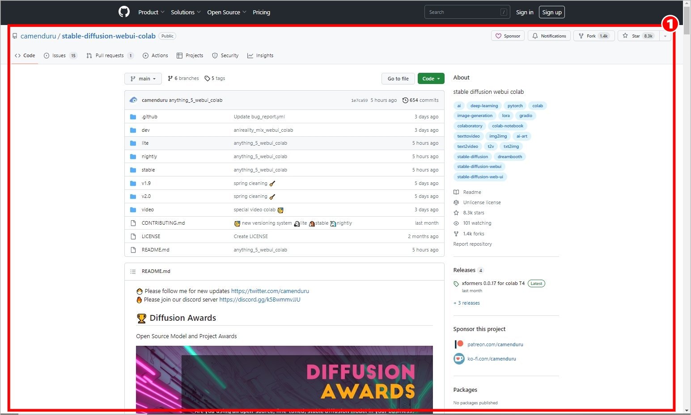Open patreon.com/camenduru sponsor link

click(x=495, y=344)
